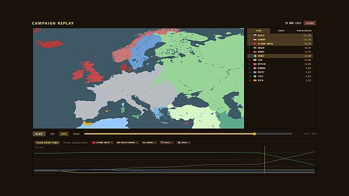
Task: Click the vertical marker line on the graph
Action: (264, 160)
